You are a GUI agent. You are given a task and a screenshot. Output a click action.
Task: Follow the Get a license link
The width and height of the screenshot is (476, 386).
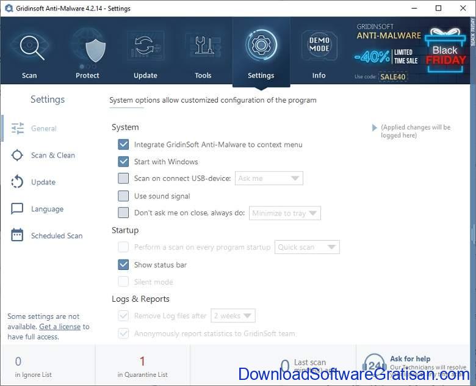click(60, 327)
